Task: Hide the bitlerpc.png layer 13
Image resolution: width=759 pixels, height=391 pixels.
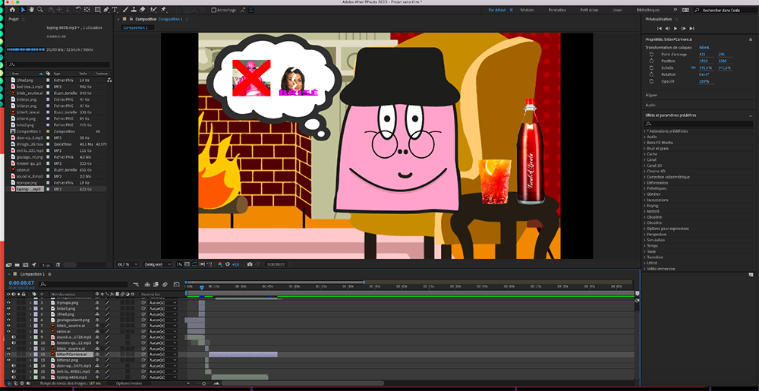Action: click(8, 360)
